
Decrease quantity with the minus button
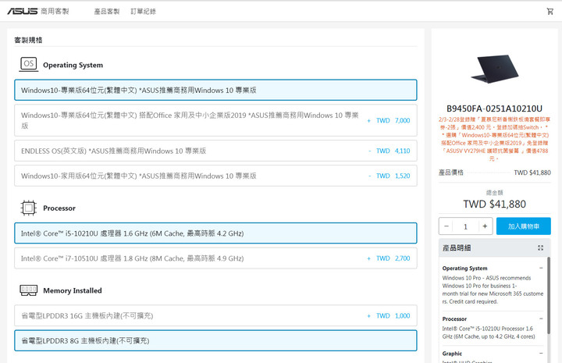[x=446, y=226]
